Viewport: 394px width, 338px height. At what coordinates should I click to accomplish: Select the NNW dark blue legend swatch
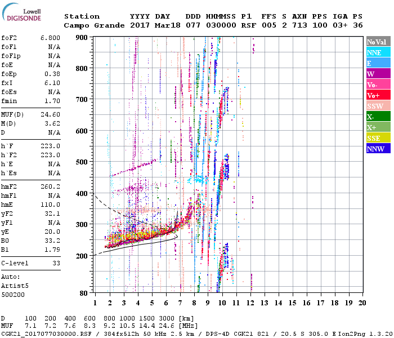[x=378, y=148]
